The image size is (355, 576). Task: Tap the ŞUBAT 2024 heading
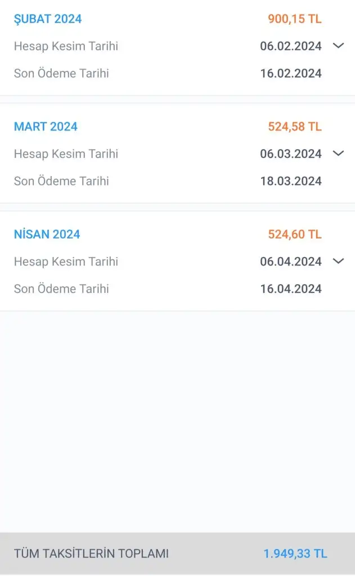coord(48,19)
